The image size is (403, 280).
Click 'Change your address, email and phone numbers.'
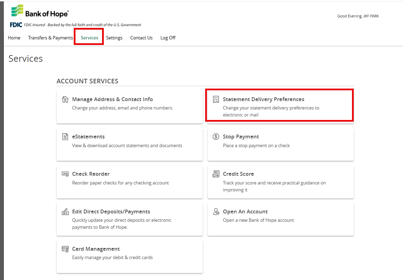123,108
